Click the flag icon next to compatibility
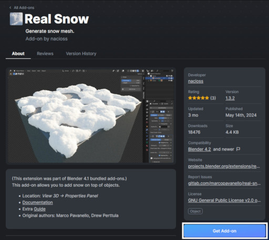This screenshot has width=269, height=240. pyautogui.click(x=238, y=149)
